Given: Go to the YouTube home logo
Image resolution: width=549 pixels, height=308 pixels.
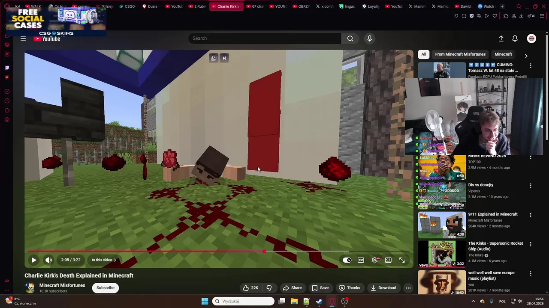Looking at the screenshot, I should pos(47,39).
